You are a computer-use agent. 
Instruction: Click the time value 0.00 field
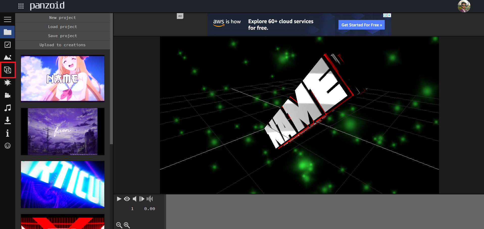pyautogui.click(x=150, y=209)
